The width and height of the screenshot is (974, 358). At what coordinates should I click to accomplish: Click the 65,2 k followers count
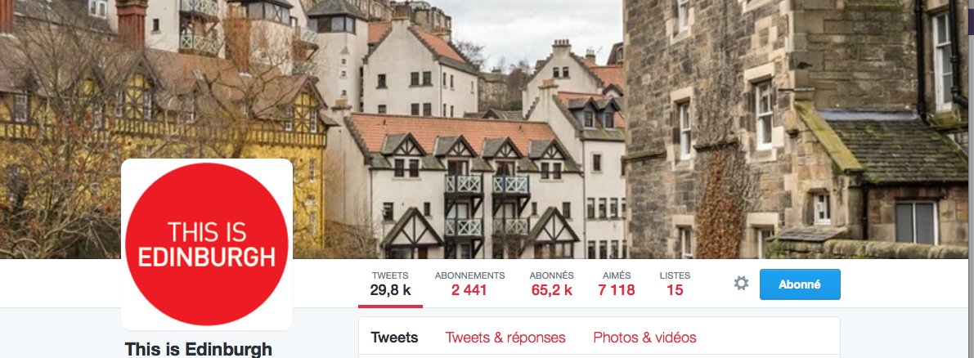coord(551,289)
